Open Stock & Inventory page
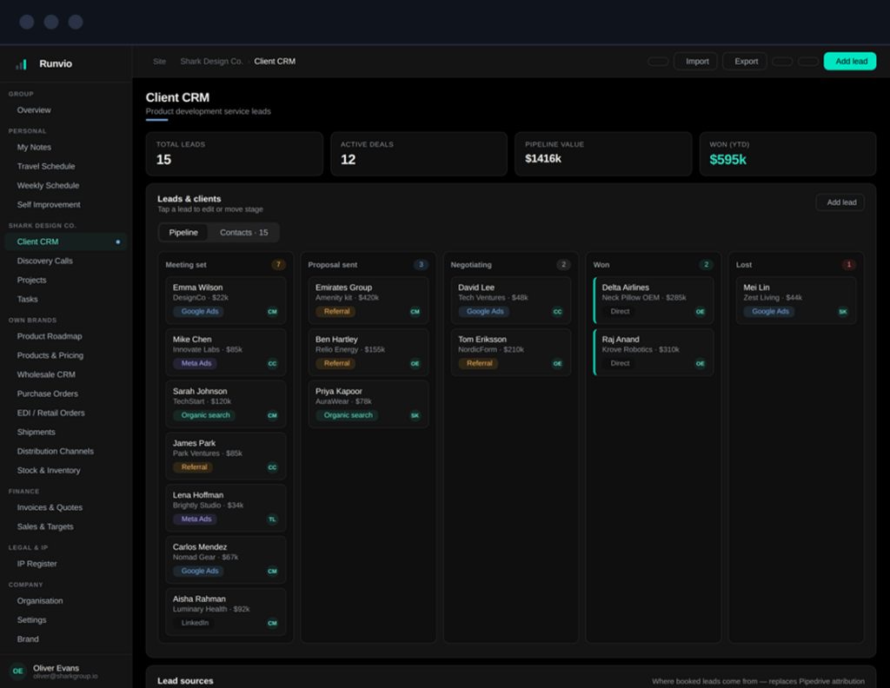The width and height of the screenshot is (890, 688). (x=66, y=470)
